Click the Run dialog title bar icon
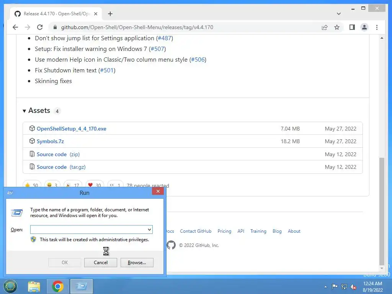This screenshot has width=392, height=294. [x=10, y=193]
